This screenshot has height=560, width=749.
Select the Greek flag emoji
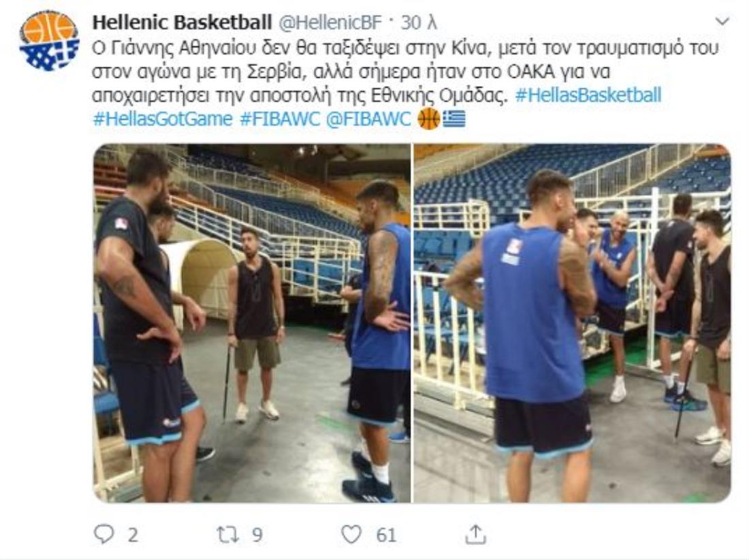tap(453, 119)
